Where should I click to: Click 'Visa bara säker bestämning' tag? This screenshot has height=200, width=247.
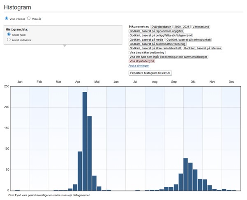click(x=147, y=53)
